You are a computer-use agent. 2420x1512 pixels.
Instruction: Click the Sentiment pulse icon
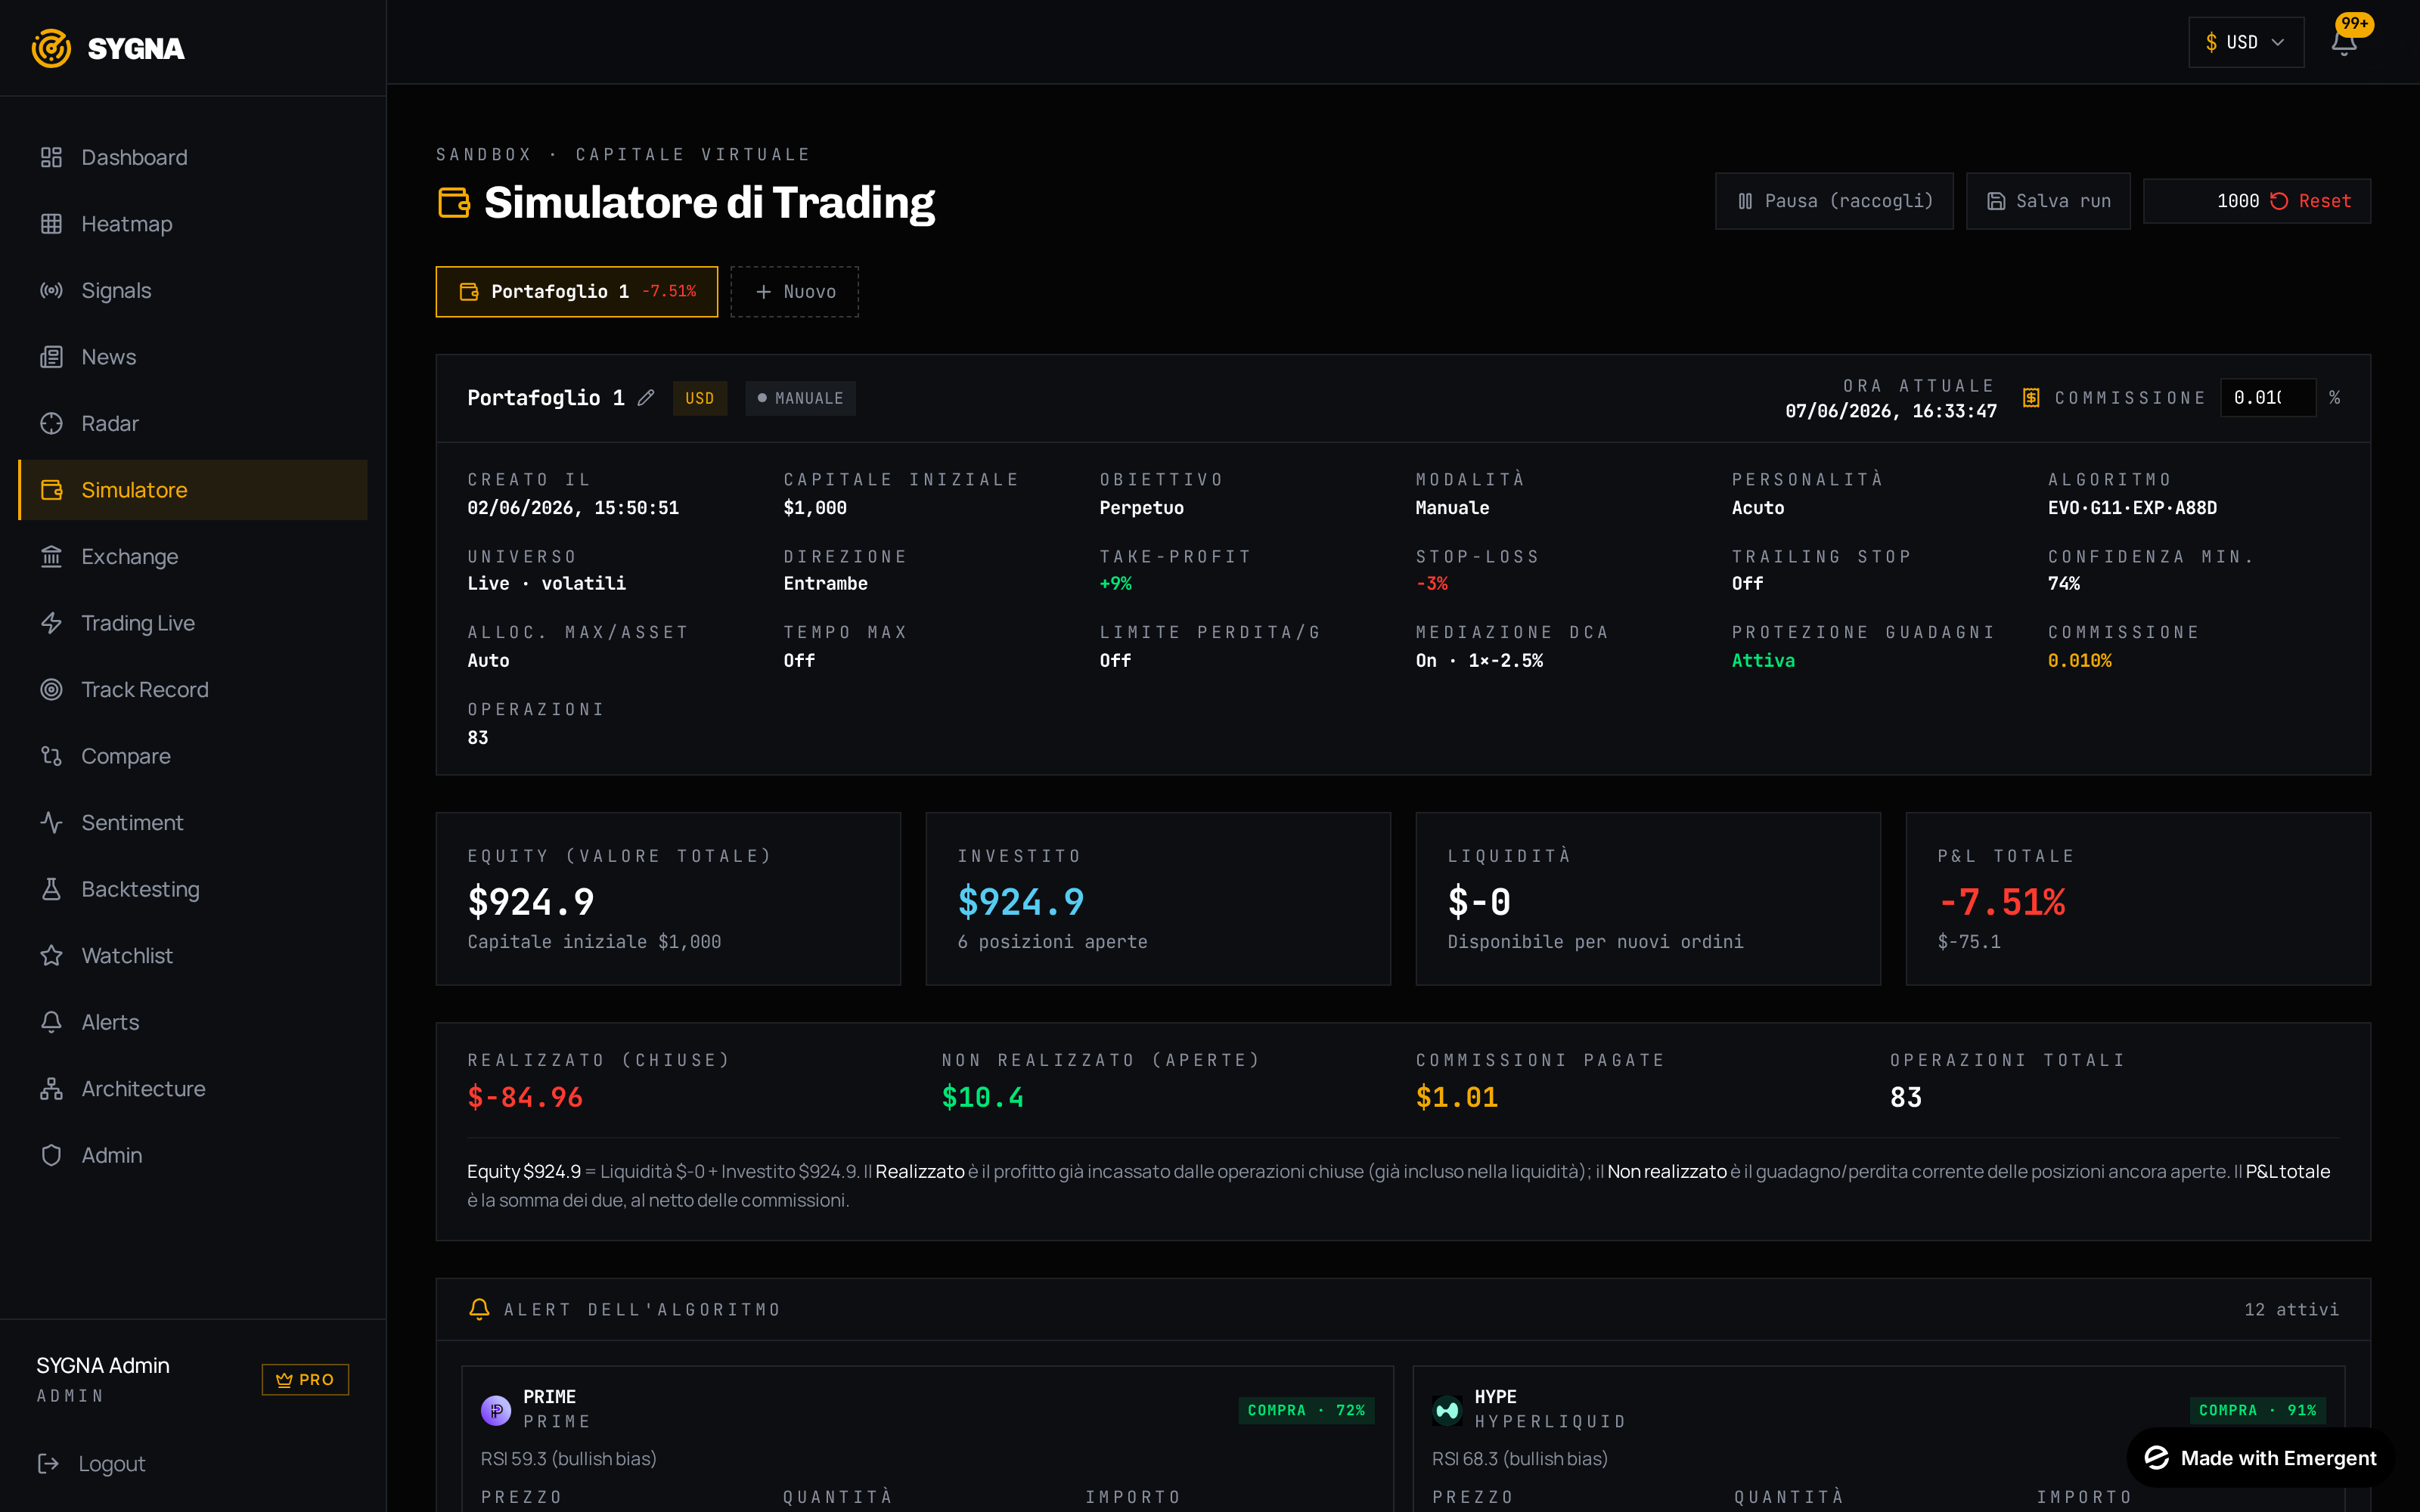(x=51, y=822)
